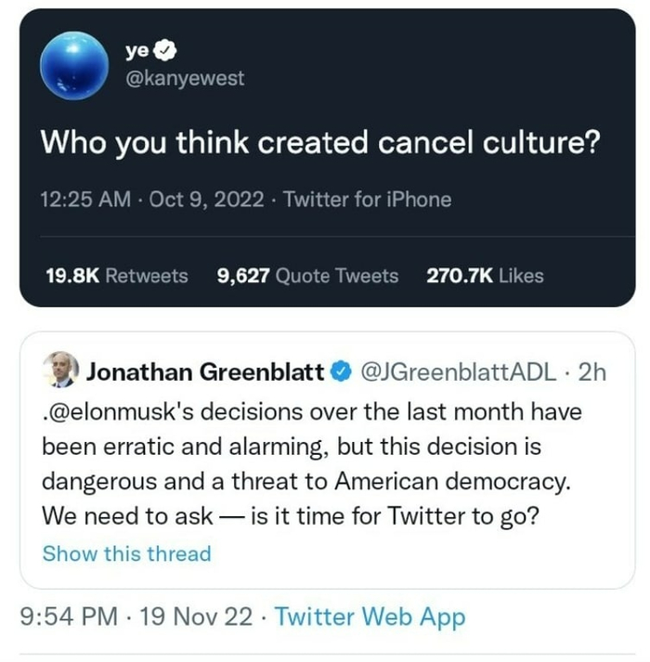Click ye's blue globe profile avatar

click(x=74, y=65)
